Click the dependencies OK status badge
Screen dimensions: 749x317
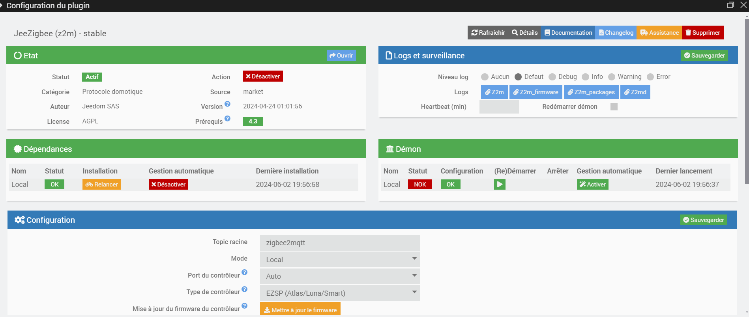coord(54,185)
